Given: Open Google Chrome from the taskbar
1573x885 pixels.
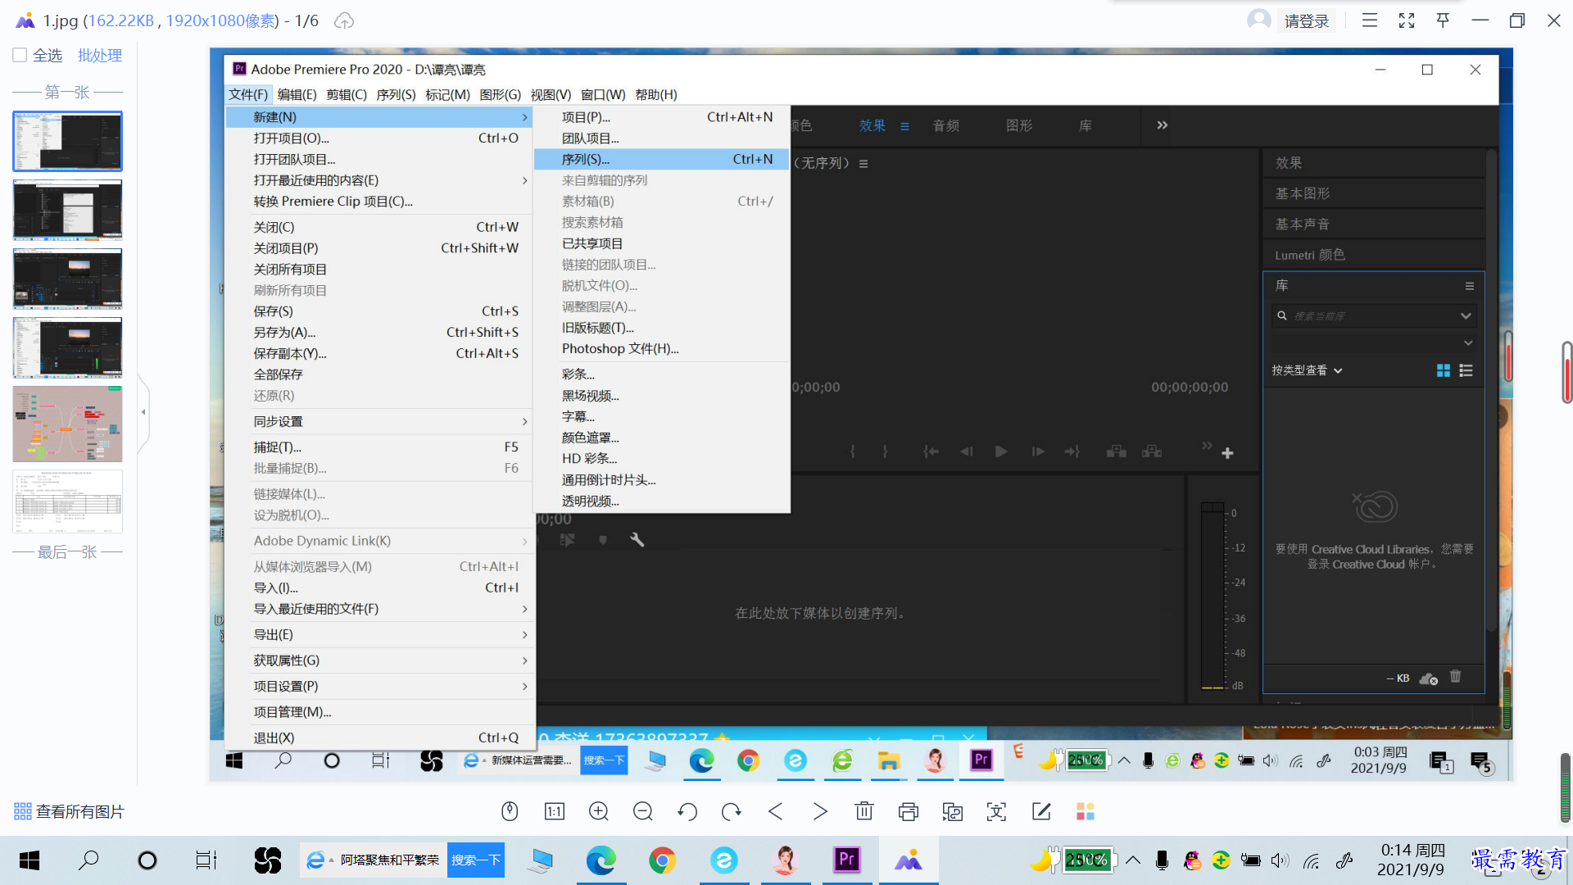Looking at the screenshot, I should (662, 860).
